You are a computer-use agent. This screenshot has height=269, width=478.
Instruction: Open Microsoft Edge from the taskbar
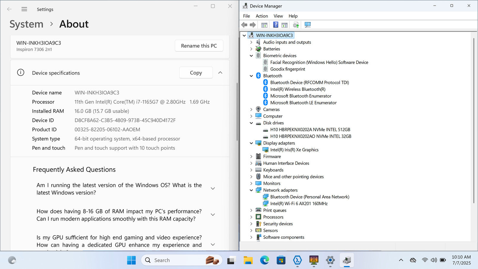(264, 260)
